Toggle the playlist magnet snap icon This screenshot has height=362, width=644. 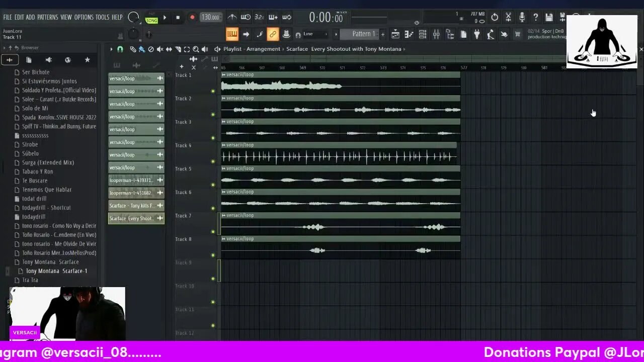pos(120,49)
